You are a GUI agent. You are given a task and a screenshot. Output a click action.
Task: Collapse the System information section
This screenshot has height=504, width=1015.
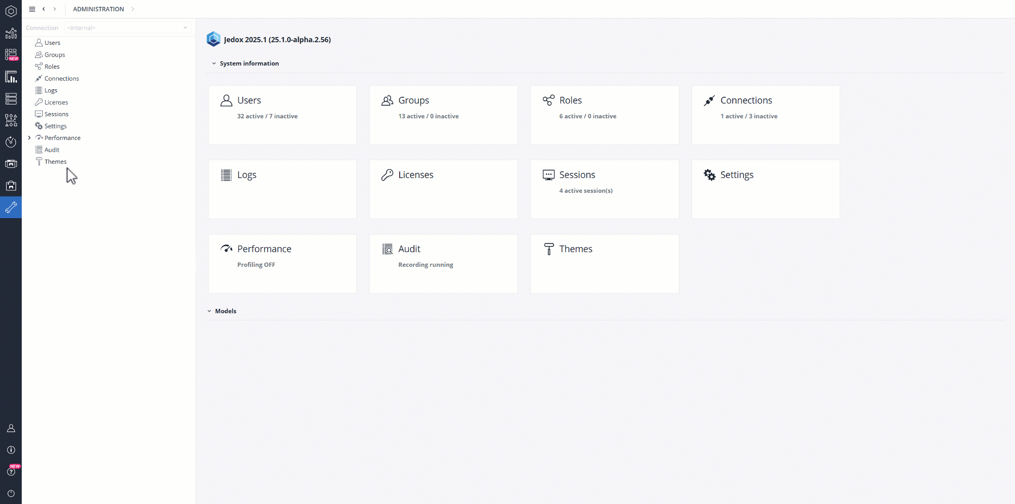click(214, 63)
